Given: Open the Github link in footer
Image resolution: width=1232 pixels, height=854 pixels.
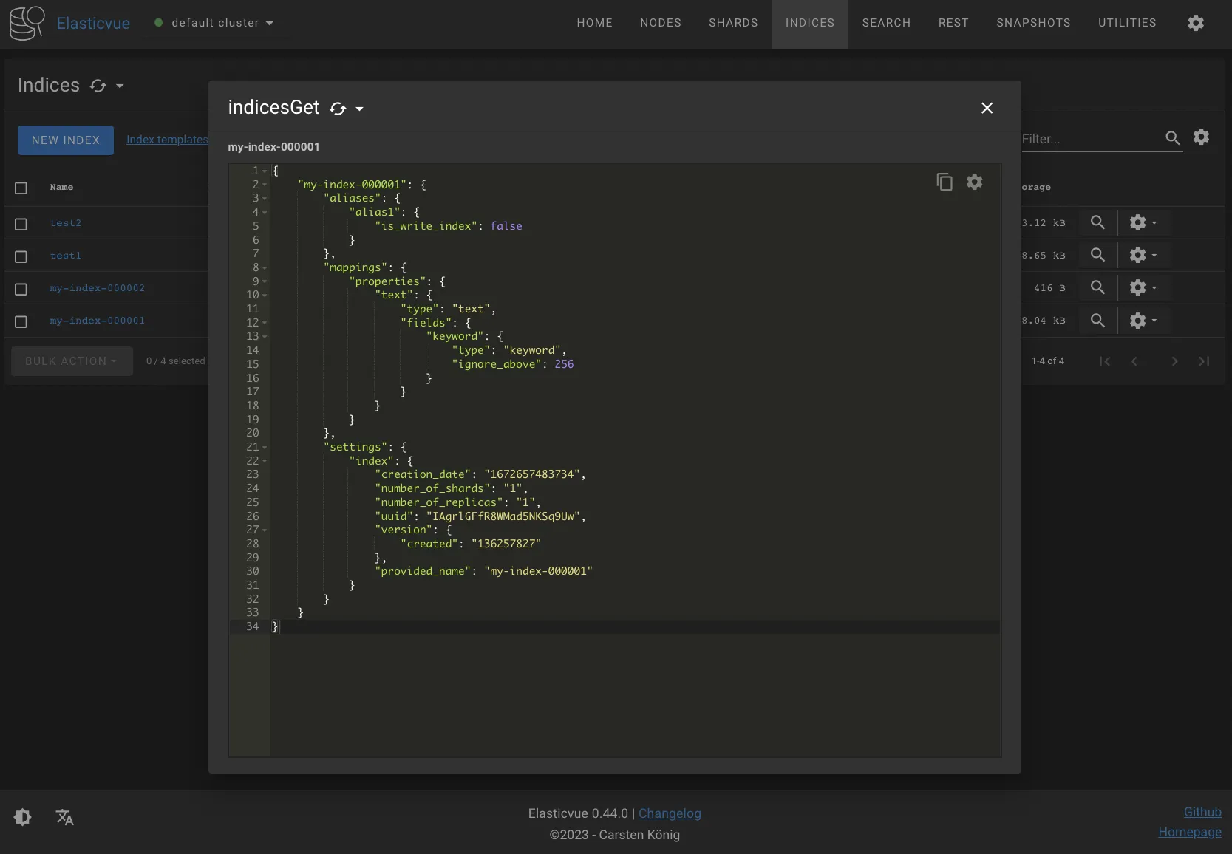Looking at the screenshot, I should (x=1202, y=812).
